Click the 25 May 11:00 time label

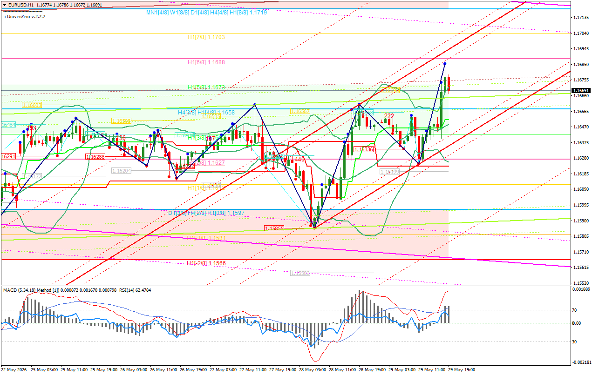click(x=75, y=370)
